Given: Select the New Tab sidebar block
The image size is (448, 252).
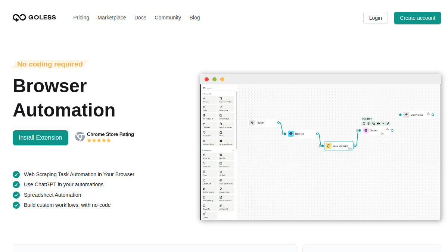Looking at the screenshot, I should click(x=226, y=156).
